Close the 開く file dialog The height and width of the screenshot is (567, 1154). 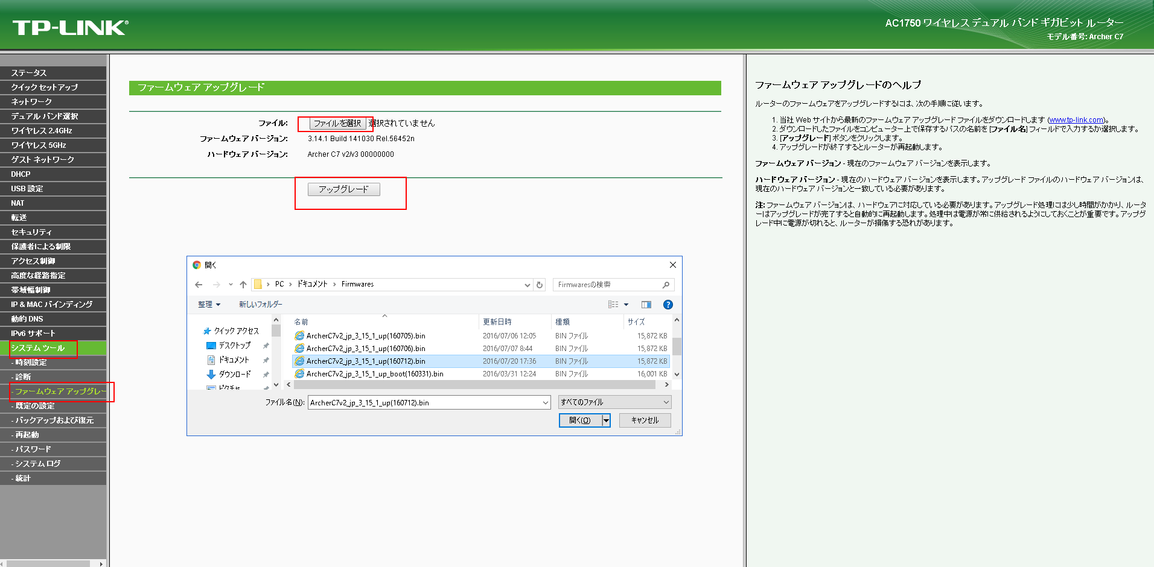[x=673, y=265]
